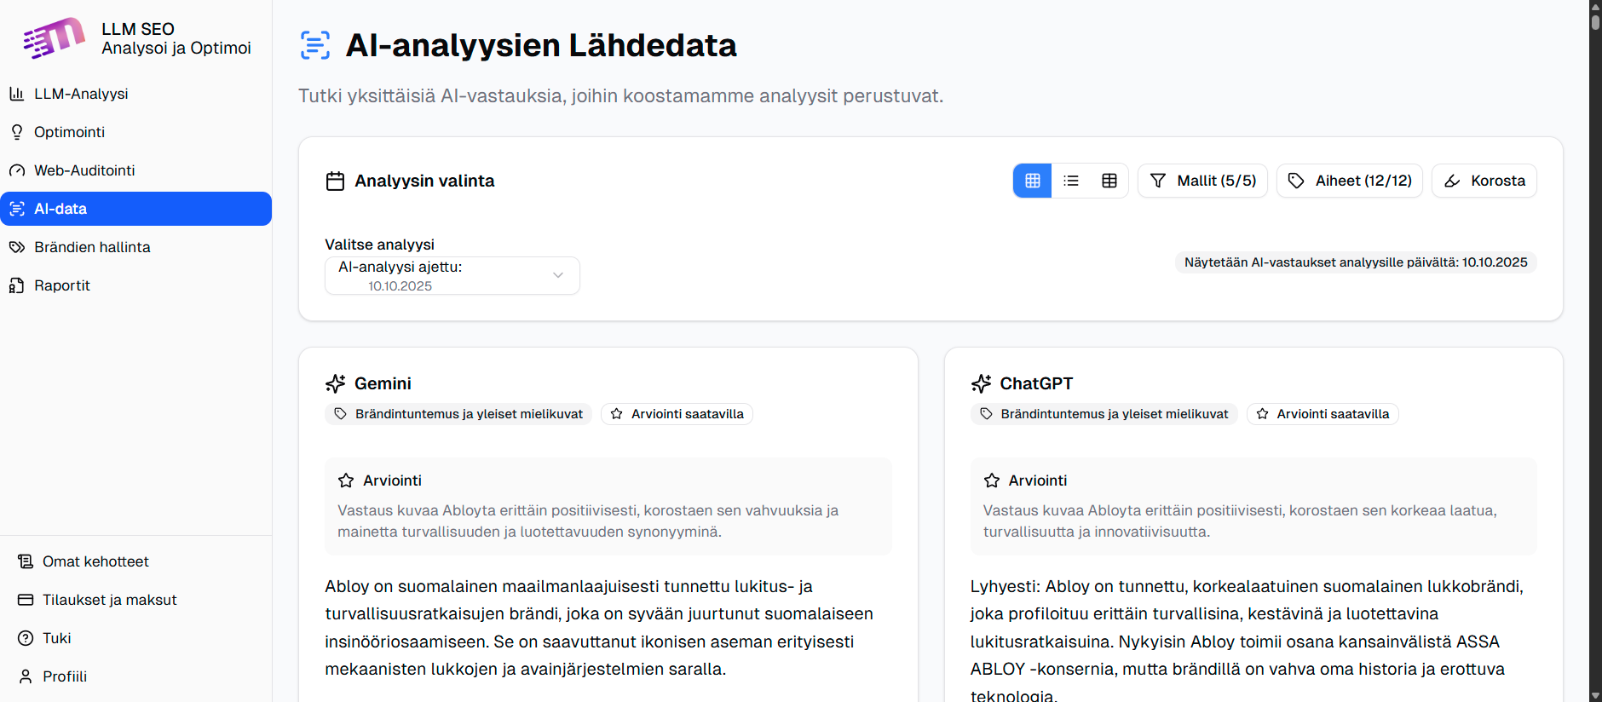1602x702 pixels.
Task: Open the Optimointi page
Action: [69, 132]
